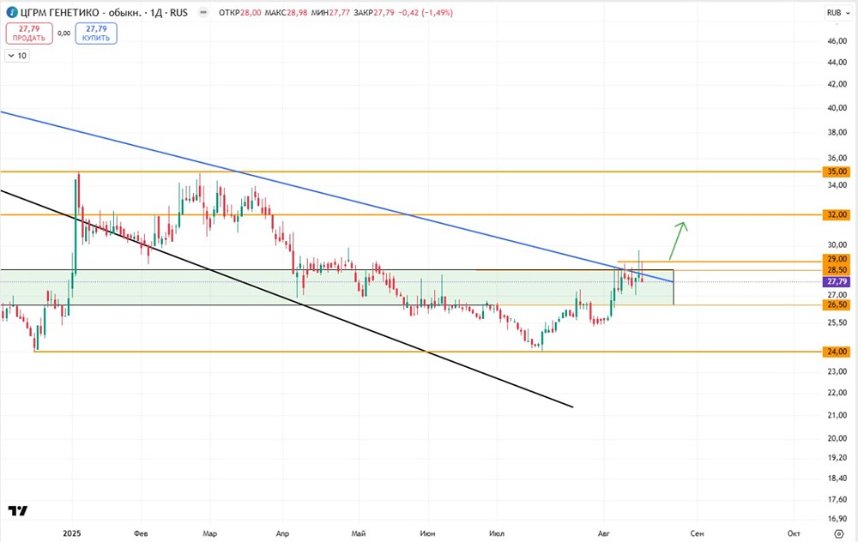Click the Авг label on time axis
Screen dimensions: 858x542
[603, 533]
